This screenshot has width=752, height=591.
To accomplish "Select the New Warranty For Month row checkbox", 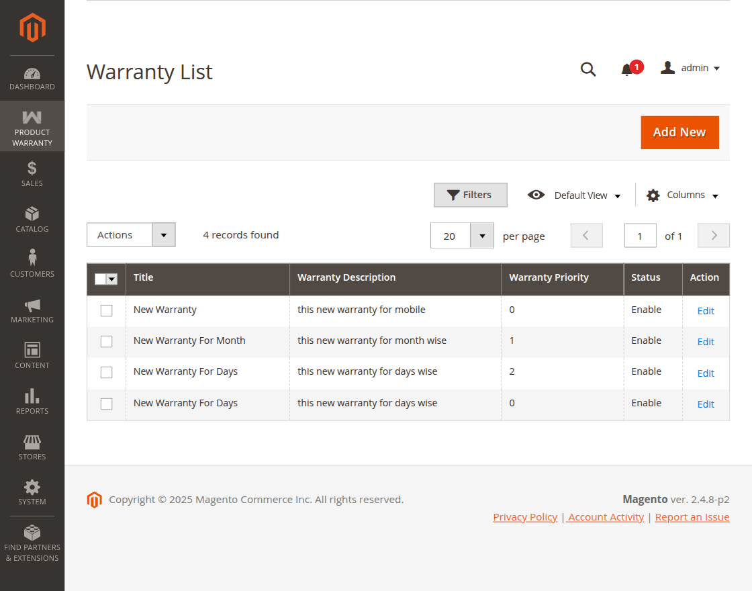I will pos(106,341).
